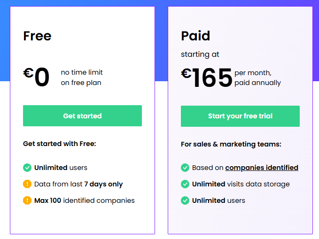Click green checkmark beside Unlimited users in Paid plan
Viewport: 319px width, 239px height.
click(x=185, y=200)
